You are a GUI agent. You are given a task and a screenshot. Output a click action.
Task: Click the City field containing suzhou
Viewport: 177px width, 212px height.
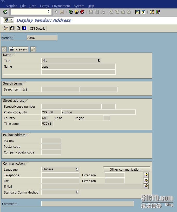[98, 112]
